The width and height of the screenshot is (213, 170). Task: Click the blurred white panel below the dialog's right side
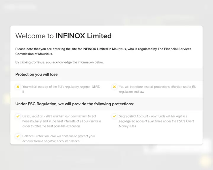(177, 149)
